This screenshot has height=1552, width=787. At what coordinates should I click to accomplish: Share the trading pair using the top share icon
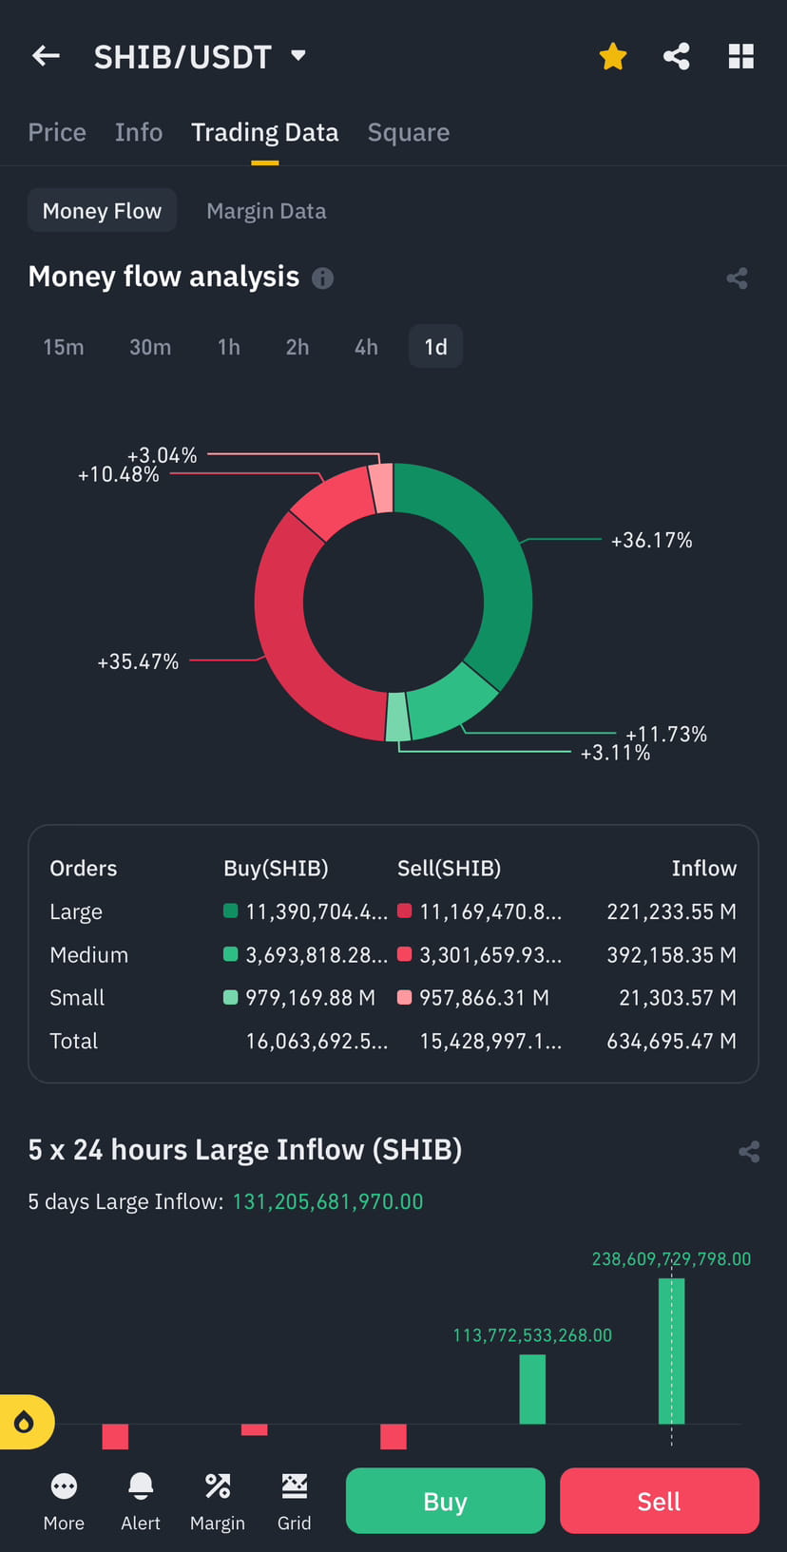click(677, 55)
